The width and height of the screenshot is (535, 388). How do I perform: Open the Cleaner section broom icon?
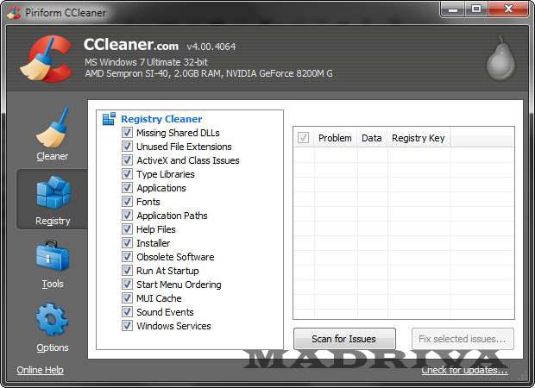point(53,127)
